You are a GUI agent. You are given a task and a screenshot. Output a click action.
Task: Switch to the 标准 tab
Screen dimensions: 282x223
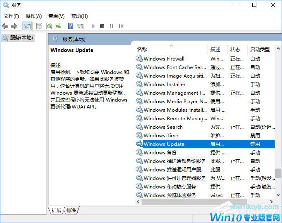coord(71,210)
